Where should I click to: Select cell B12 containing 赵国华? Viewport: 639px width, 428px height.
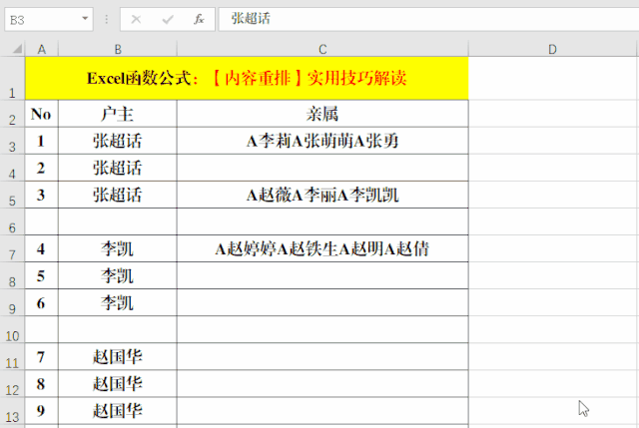pyautogui.click(x=118, y=384)
